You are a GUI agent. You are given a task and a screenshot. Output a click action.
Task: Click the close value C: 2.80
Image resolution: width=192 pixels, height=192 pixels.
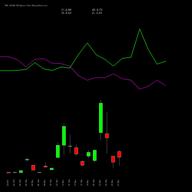66,10
